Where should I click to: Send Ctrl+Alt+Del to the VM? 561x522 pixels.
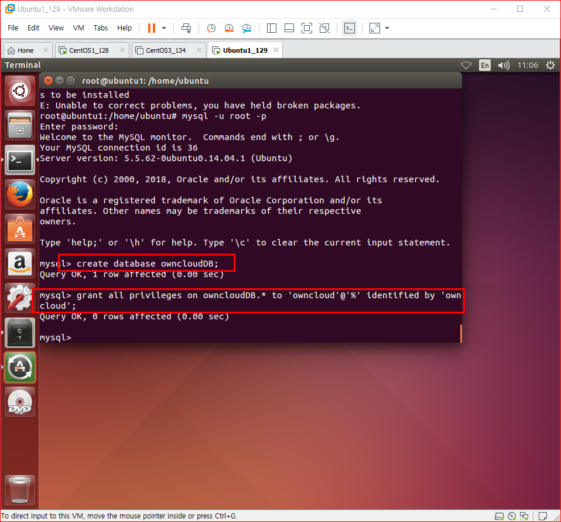[186, 28]
